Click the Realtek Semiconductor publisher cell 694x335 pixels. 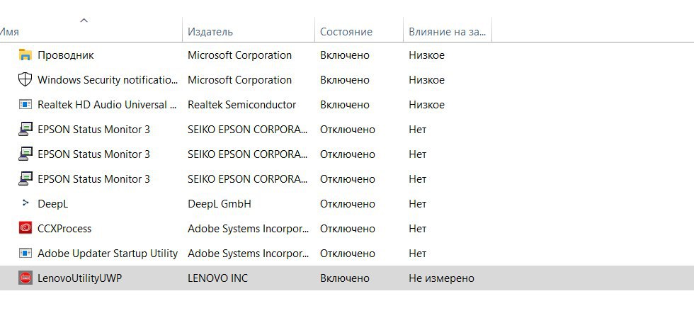click(241, 104)
